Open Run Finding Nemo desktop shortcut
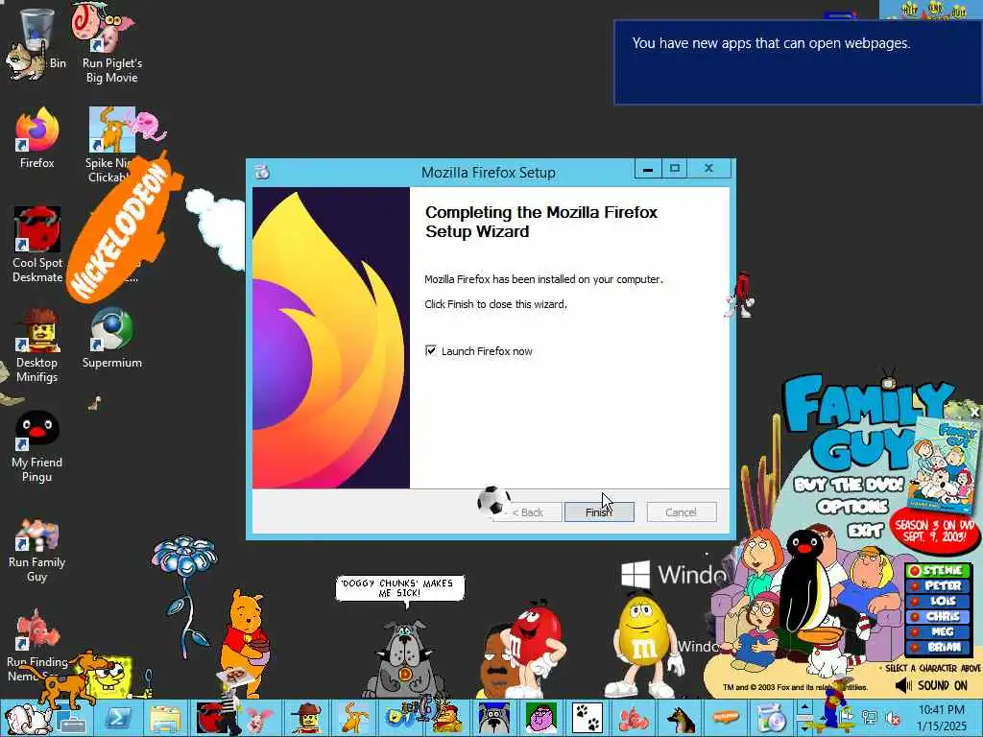 pos(37,646)
